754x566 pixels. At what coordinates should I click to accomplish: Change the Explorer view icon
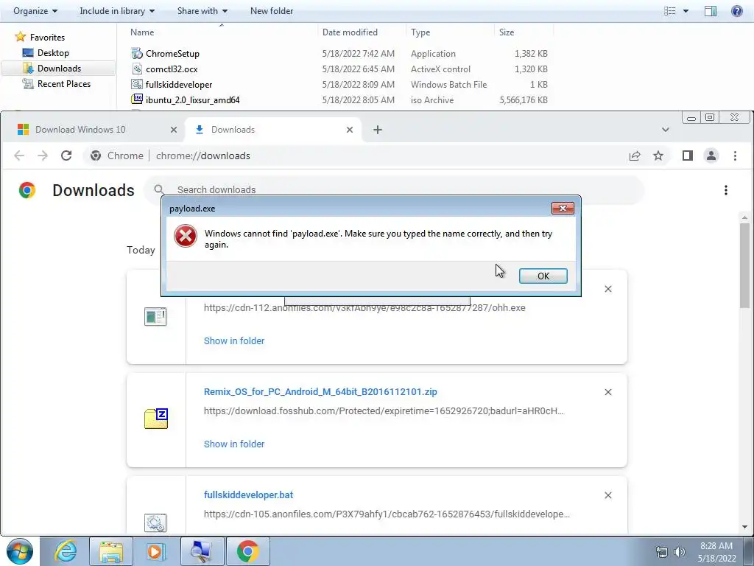click(x=670, y=10)
